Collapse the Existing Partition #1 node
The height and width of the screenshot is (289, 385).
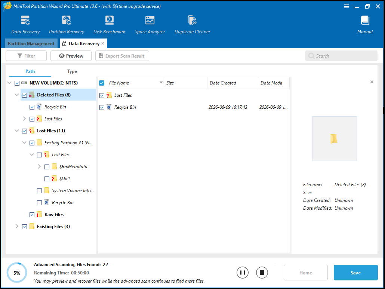point(24,142)
